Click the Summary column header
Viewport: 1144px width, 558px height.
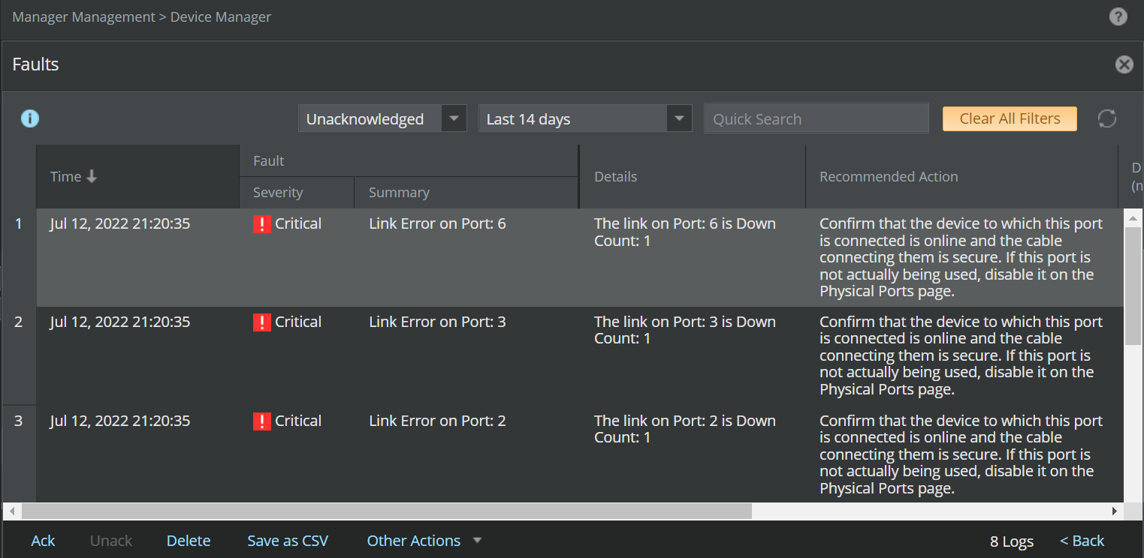(x=466, y=193)
